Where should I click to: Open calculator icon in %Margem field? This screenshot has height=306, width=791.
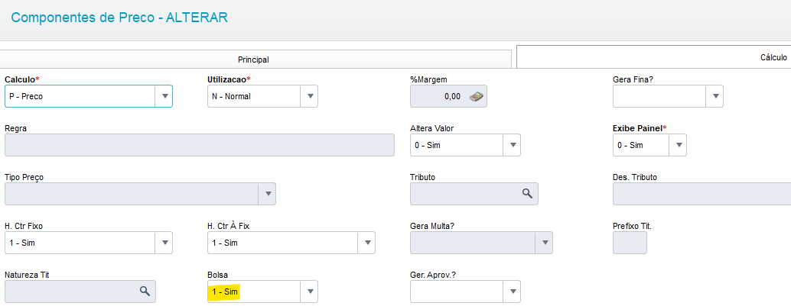pos(477,96)
